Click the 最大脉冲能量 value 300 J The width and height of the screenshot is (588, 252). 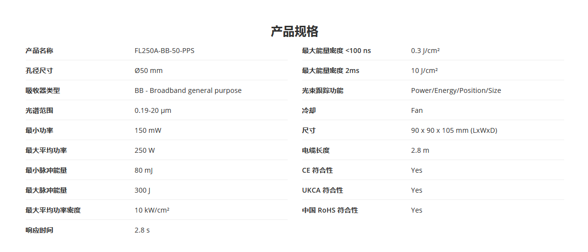pos(142,190)
